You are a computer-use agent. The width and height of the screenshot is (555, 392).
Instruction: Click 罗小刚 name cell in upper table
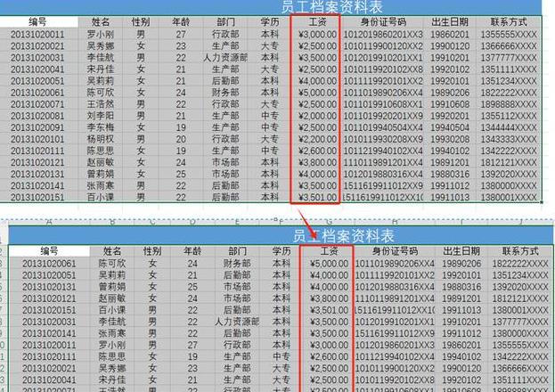click(100, 35)
